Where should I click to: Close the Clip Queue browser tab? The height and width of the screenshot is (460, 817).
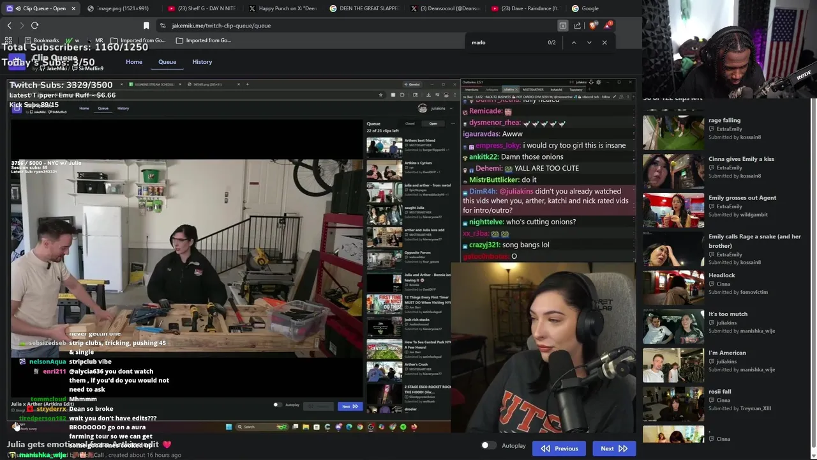coord(73,8)
